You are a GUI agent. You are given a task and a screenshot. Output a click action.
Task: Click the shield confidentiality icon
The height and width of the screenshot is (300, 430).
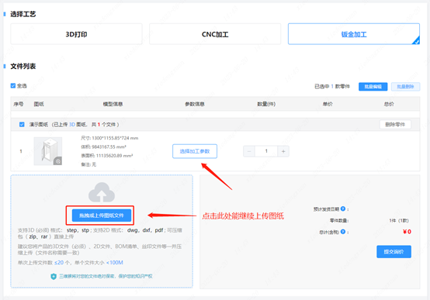pos(54,277)
